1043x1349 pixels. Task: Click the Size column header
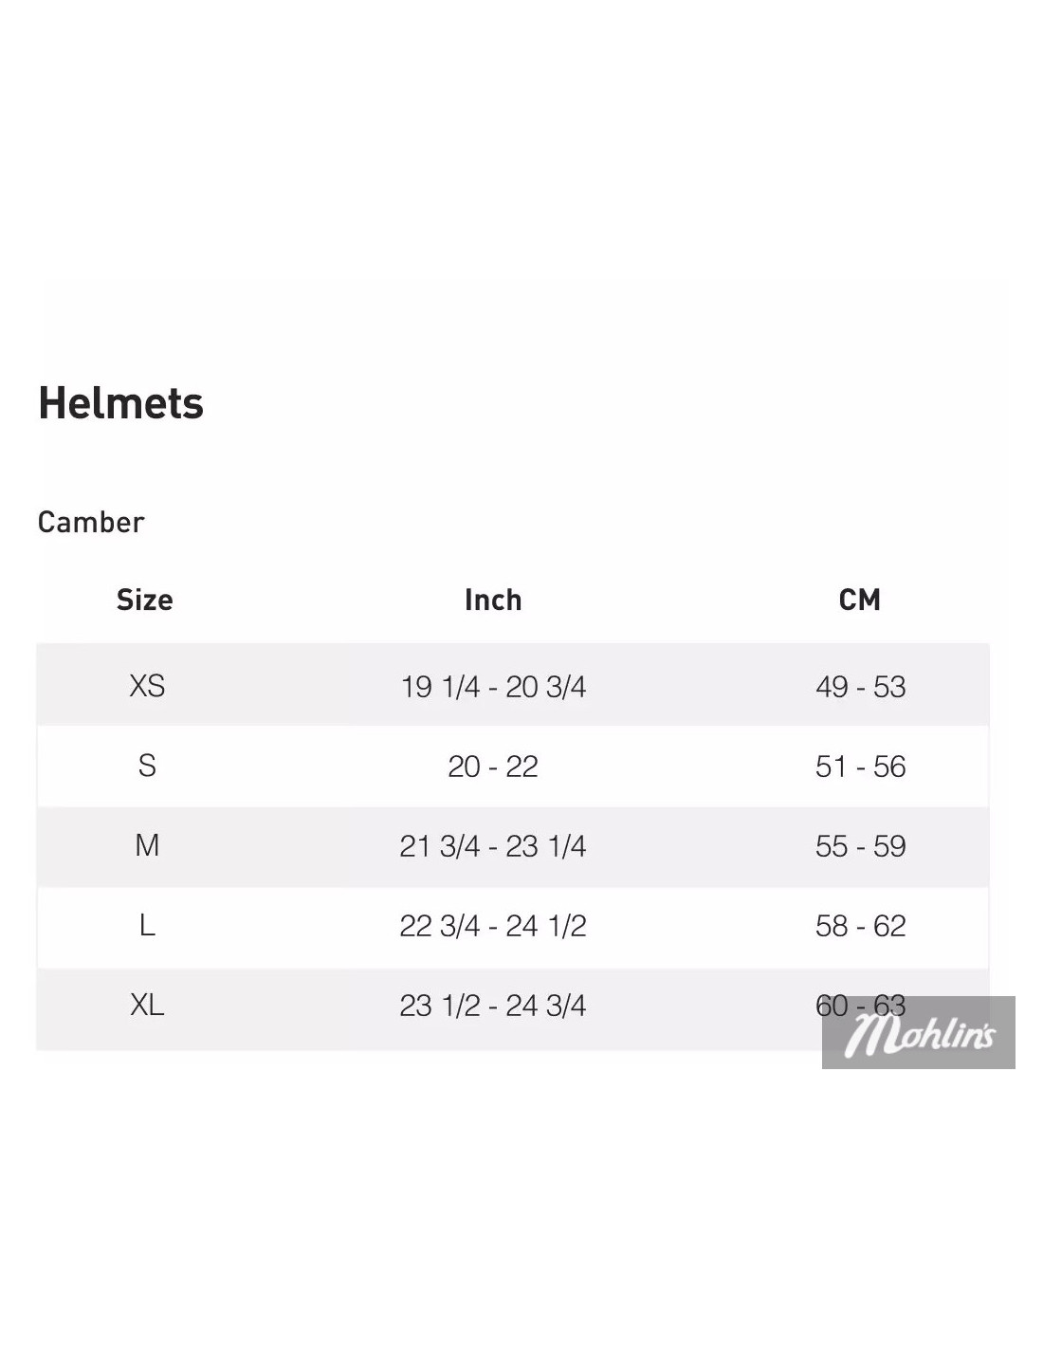point(145,600)
